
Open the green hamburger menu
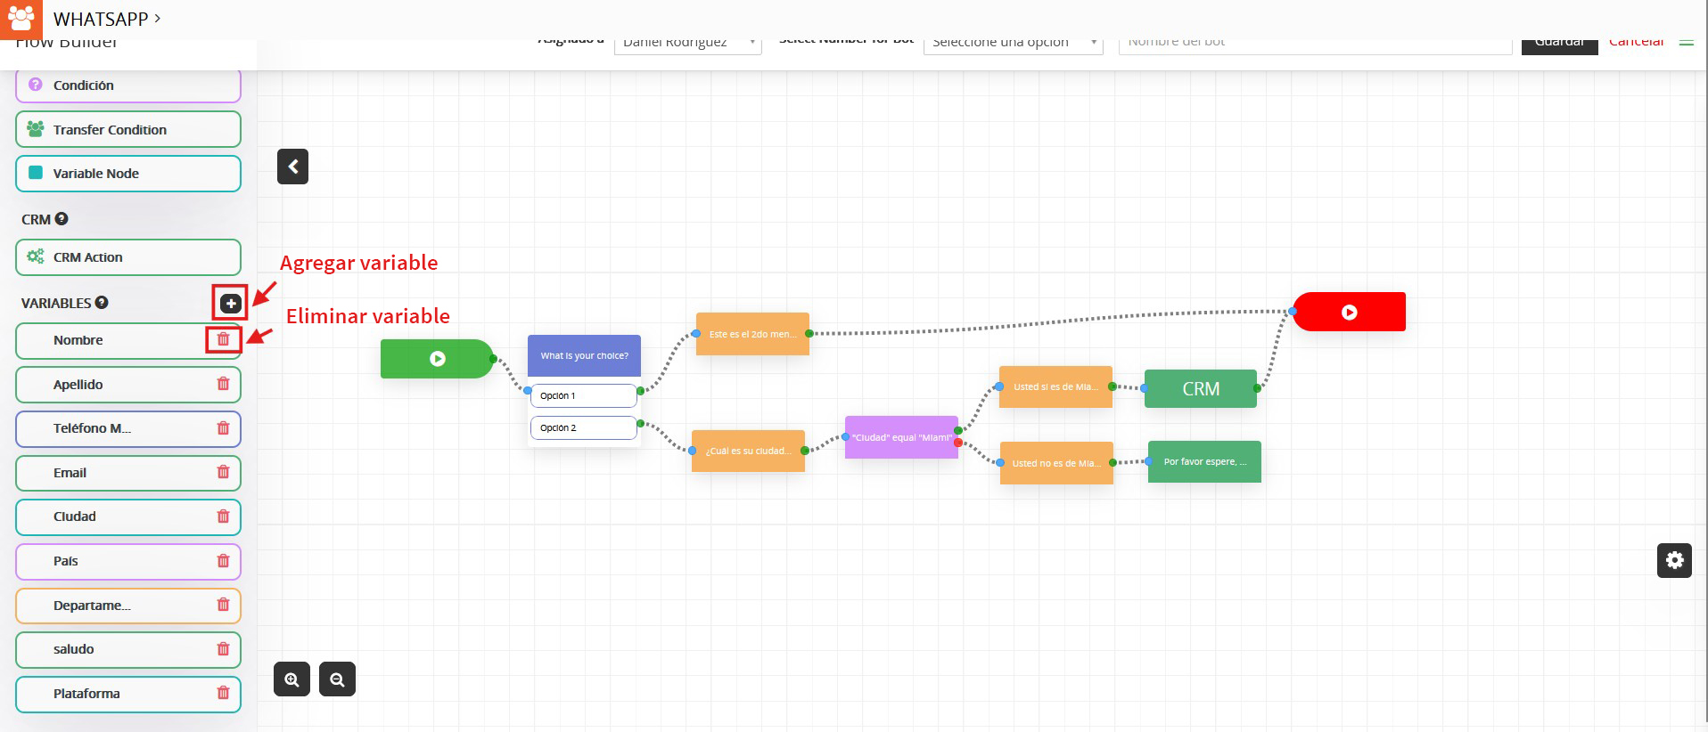1686,43
